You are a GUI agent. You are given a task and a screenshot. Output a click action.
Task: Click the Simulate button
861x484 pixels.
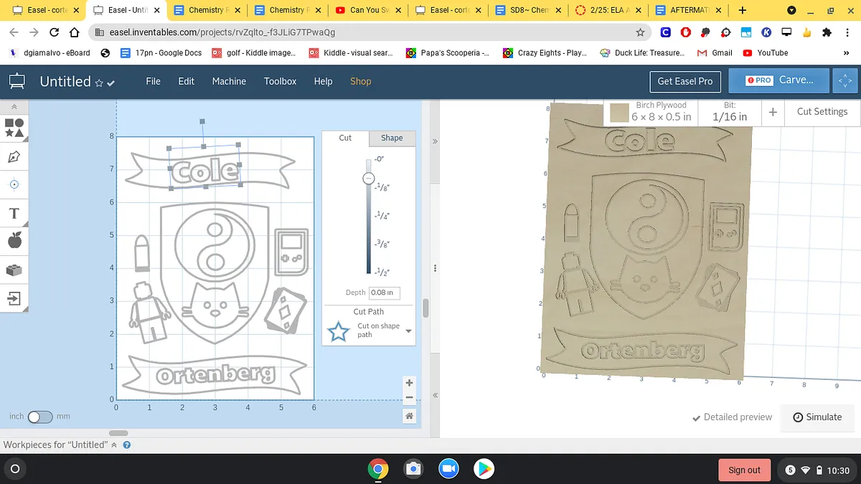click(x=817, y=417)
